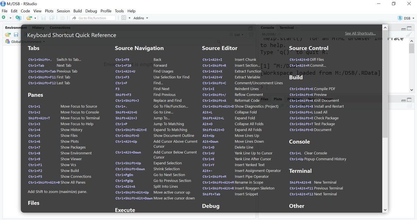The width and height of the screenshot is (417, 220).
Task: Click the Compile PDF shortcut text
Action: point(325,89)
